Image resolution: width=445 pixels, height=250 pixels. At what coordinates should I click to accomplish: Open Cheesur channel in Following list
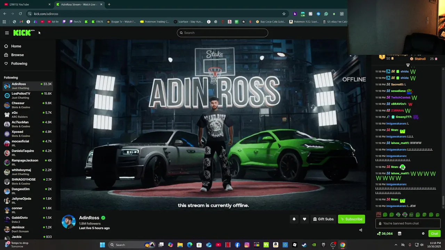tap(28, 105)
